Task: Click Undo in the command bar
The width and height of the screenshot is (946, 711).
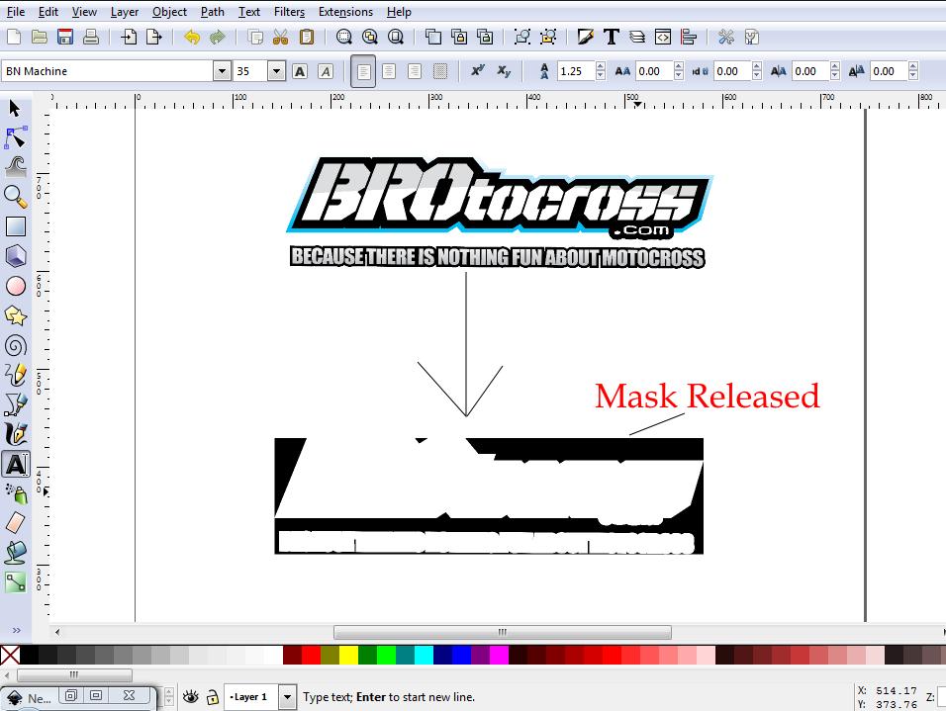Action: [x=192, y=37]
